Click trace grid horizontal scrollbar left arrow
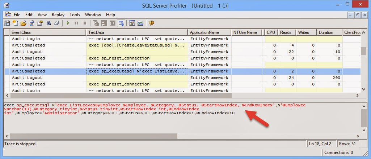The image size is (371, 159). [7, 96]
